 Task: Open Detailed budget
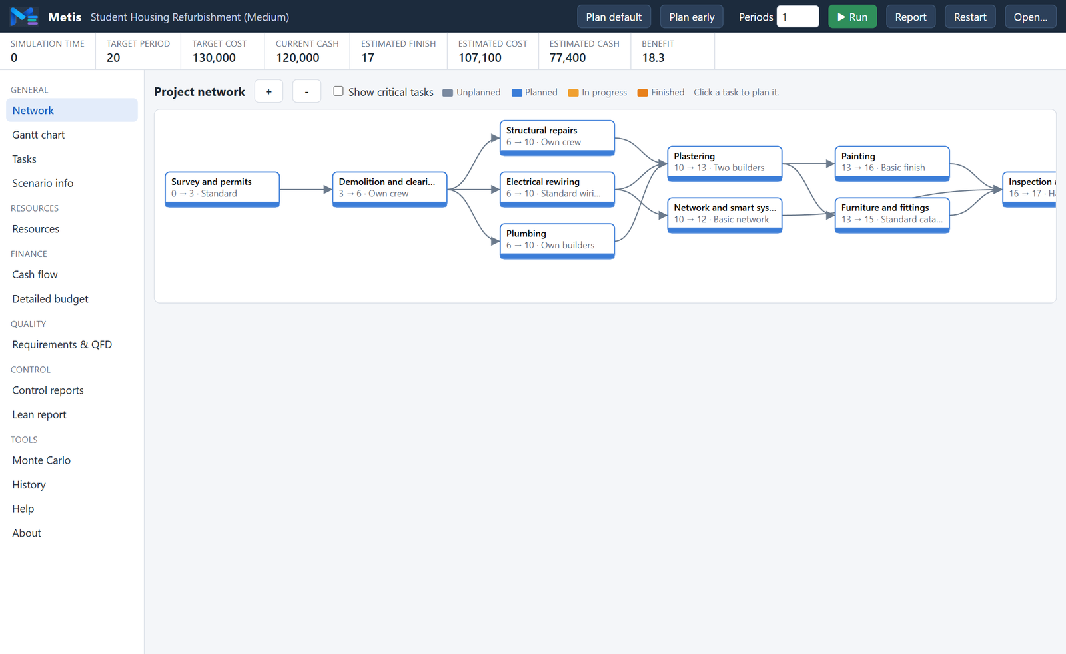click(x=72, y=299)
